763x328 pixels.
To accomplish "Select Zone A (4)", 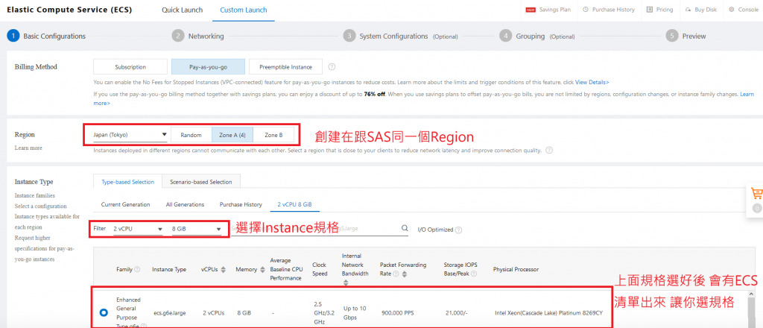I will coord(232,135).
